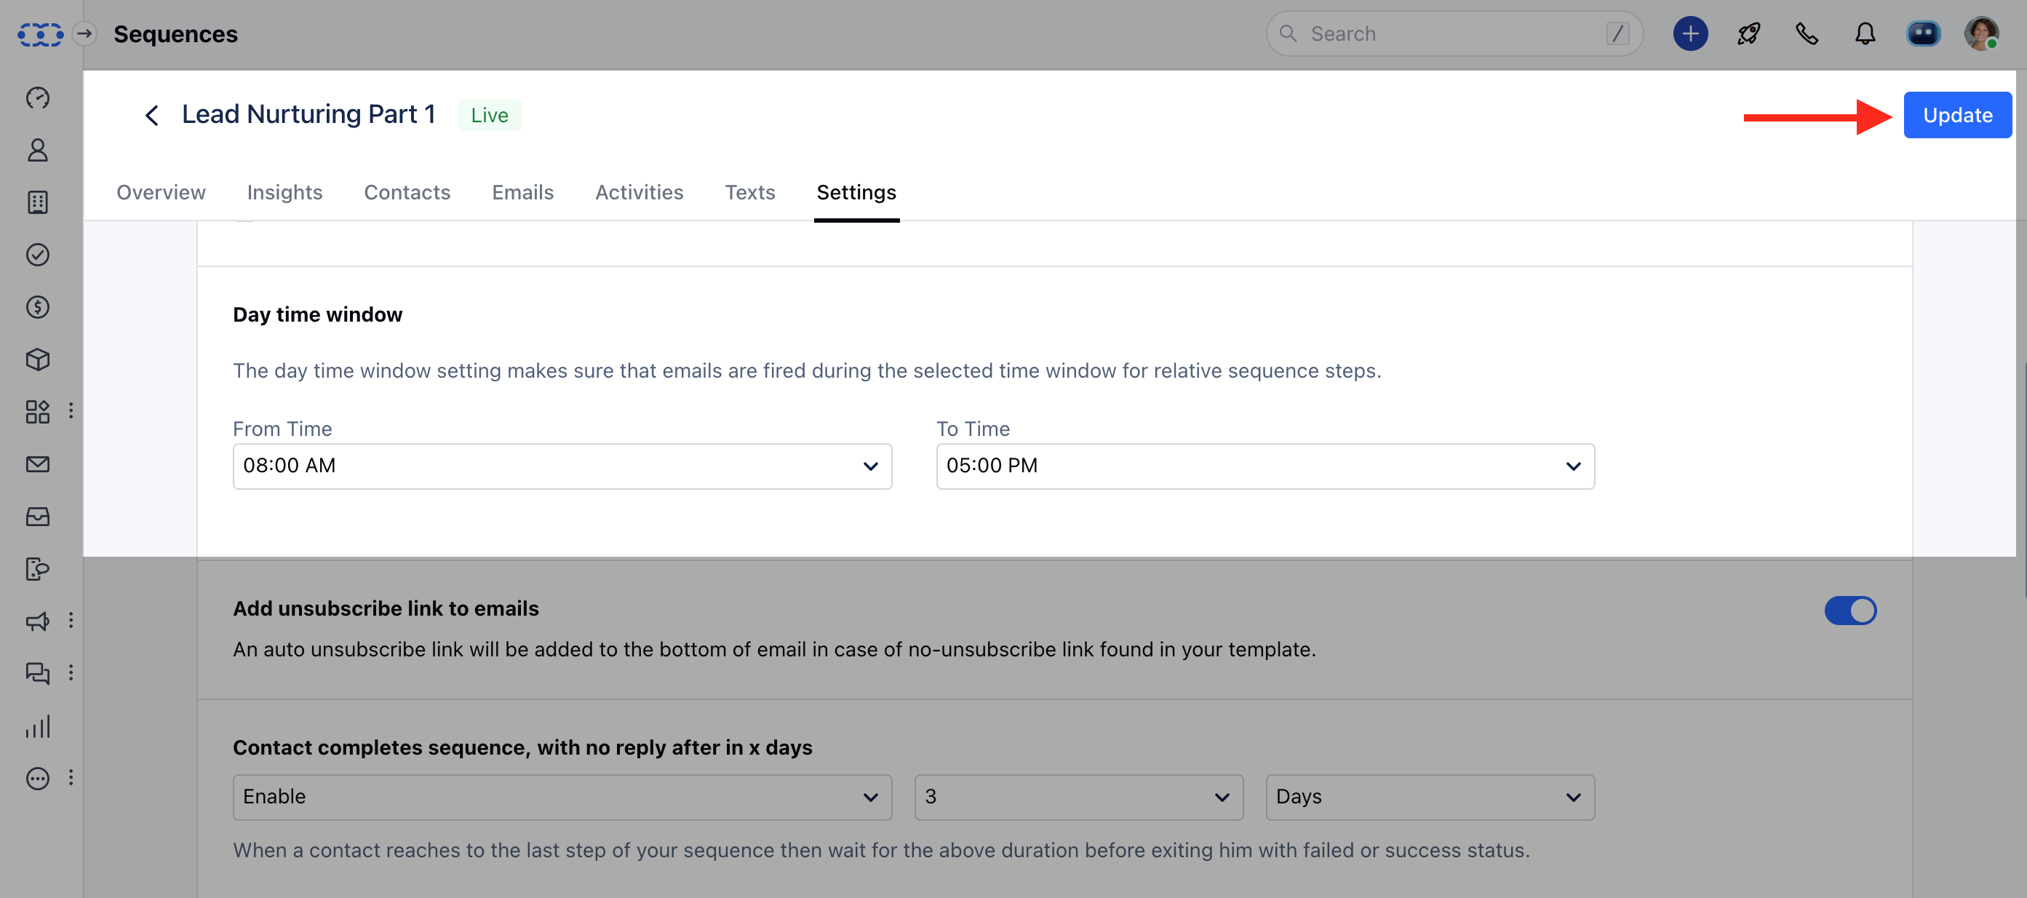
Task: Select the Settings tab
Action: click(x=856, y=193)
